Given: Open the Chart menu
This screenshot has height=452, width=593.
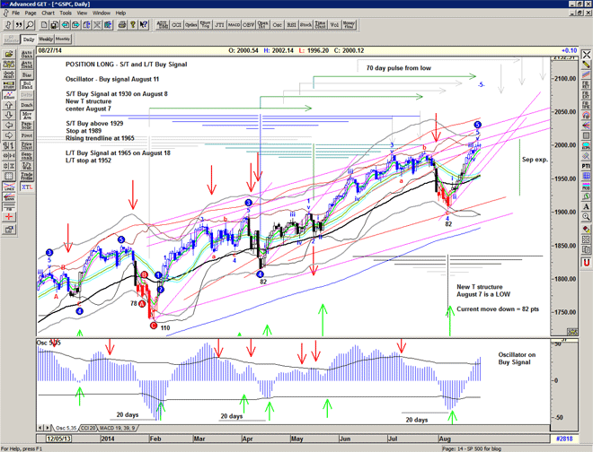Looking at the screenshot, I should 48,13.
